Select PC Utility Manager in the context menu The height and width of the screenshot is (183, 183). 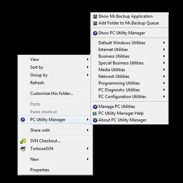click(x=55, y=120)
